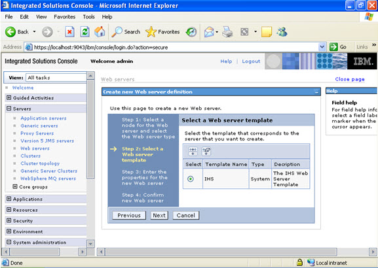The width and height of the screenshot is (378, 268).
Task: Click the Stop loading icon
Action: click(69, 32)
